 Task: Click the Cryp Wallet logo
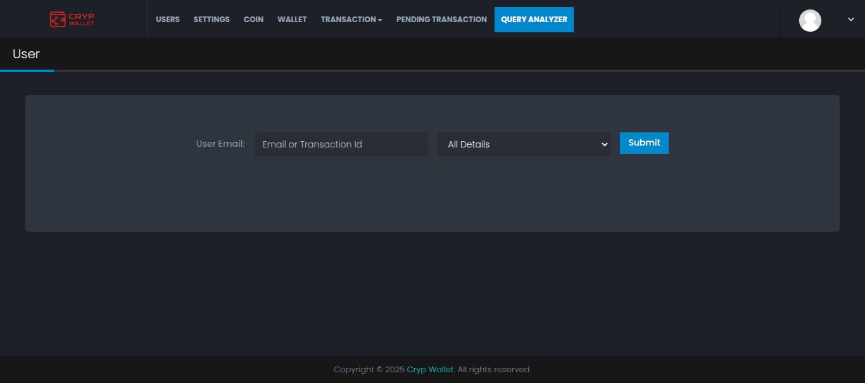(72, 20)
